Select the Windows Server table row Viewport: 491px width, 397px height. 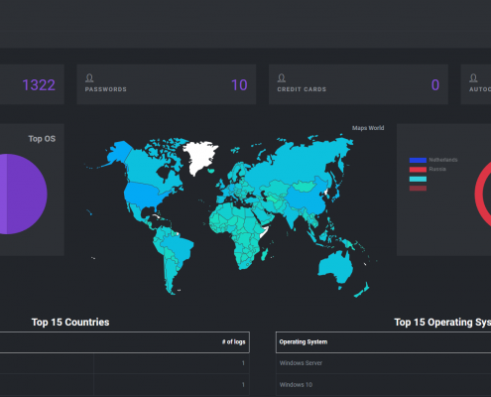click(x=384, y=363)
